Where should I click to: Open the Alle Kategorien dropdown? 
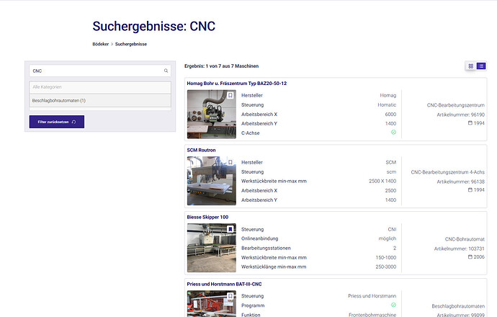(100, 87)
